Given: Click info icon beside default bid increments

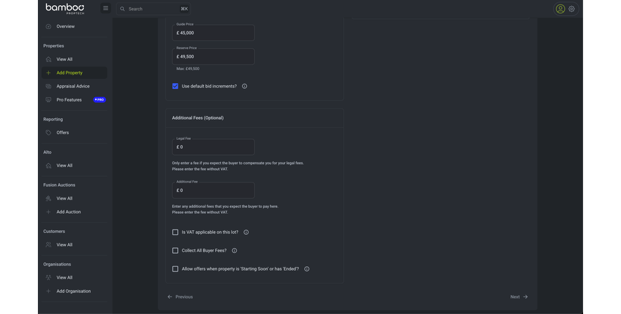Looking at the screenshot, I should click(x=244, y=86).
